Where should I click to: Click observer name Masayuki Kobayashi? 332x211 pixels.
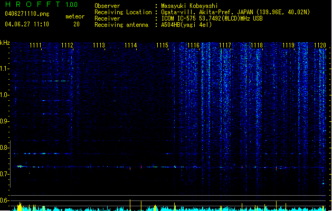point(189,6)
